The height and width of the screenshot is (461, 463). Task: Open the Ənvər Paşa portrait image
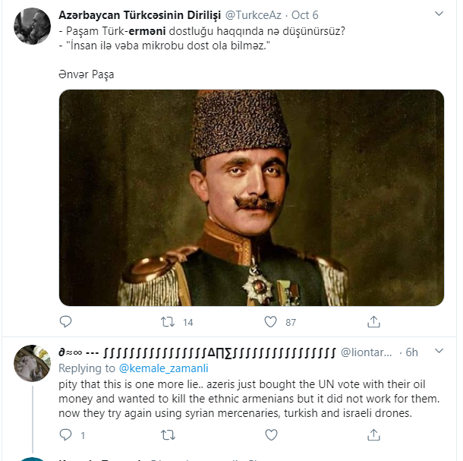point(251,197)
